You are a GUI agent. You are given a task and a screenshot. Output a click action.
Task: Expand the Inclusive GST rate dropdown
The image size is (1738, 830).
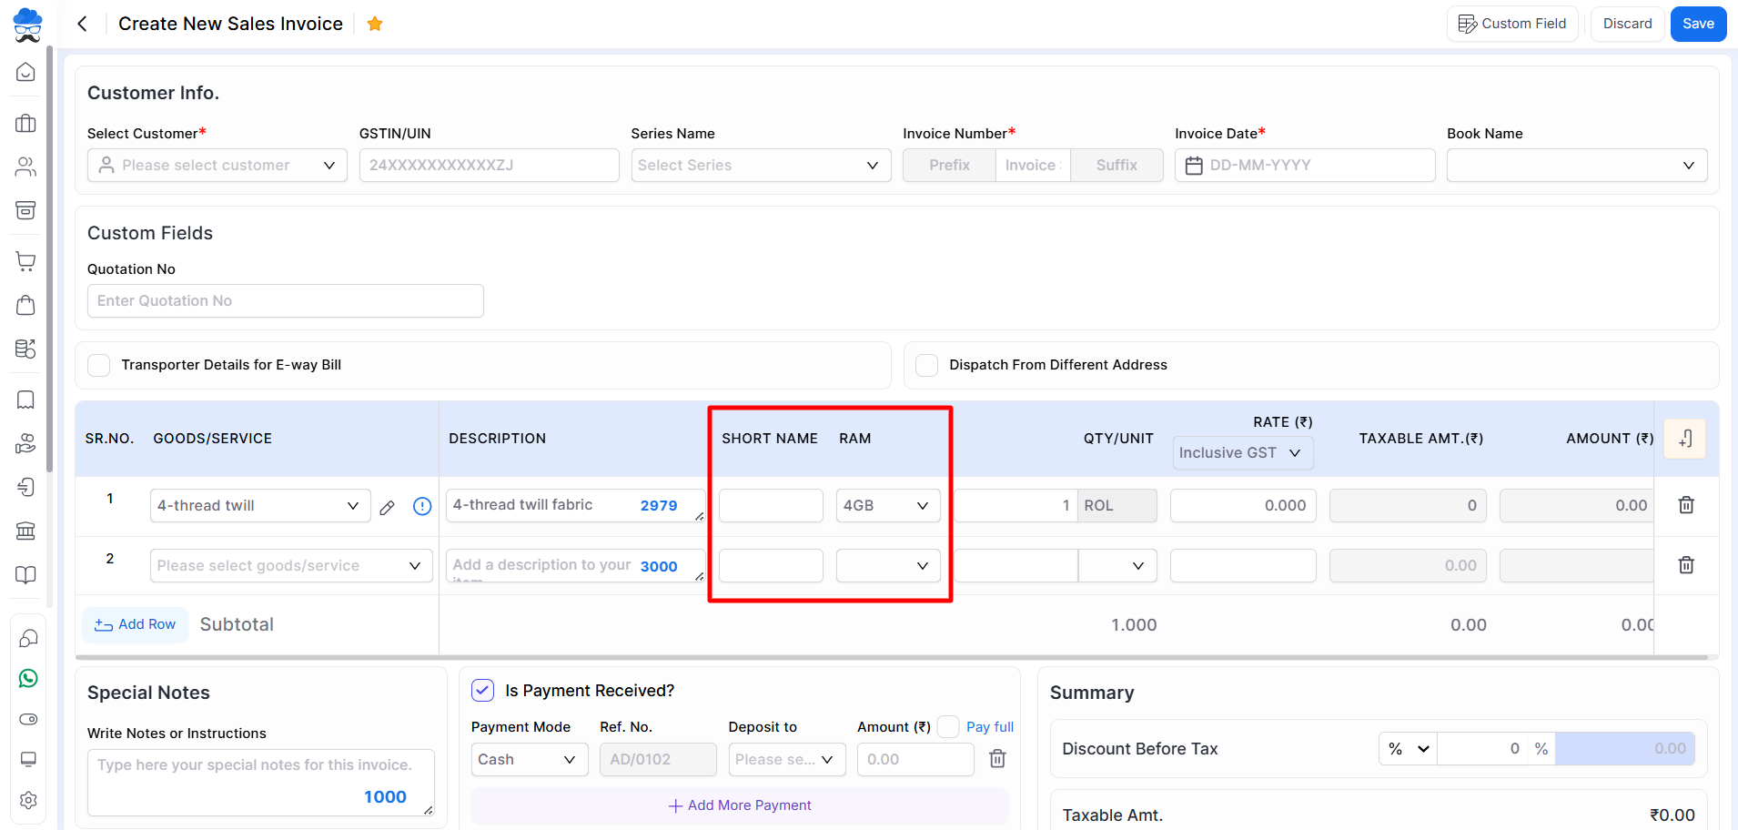[x=1242, y=453]
